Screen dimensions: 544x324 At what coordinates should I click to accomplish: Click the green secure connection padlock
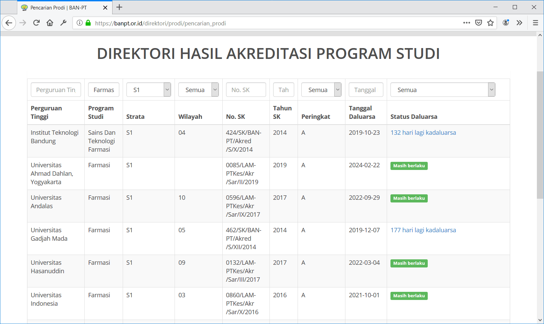coord(88,23)
